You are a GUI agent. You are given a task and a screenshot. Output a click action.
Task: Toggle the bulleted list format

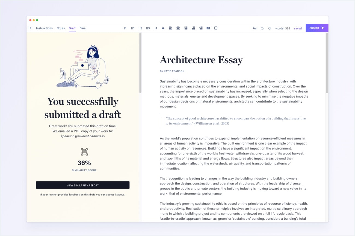click(193, 28)
